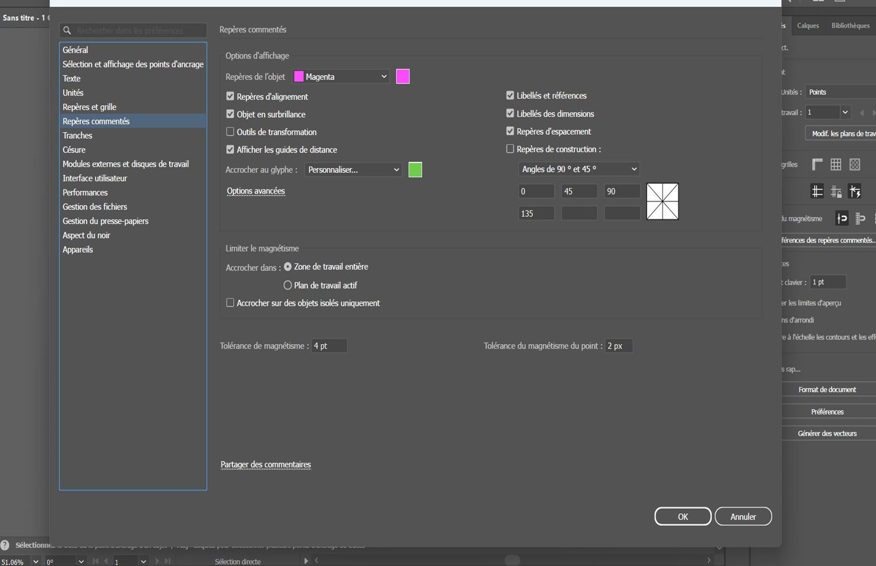Click the show grid icon

tap(836, 164)
